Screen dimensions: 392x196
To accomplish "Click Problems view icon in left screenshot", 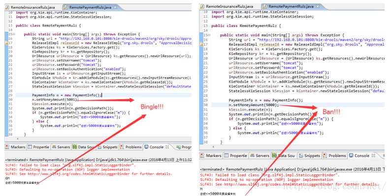I will (122, 147).
